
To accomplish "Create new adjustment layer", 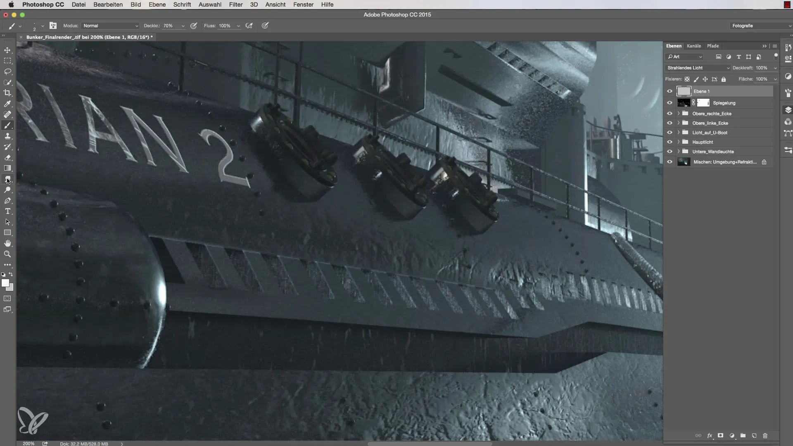I will (732, 436).
